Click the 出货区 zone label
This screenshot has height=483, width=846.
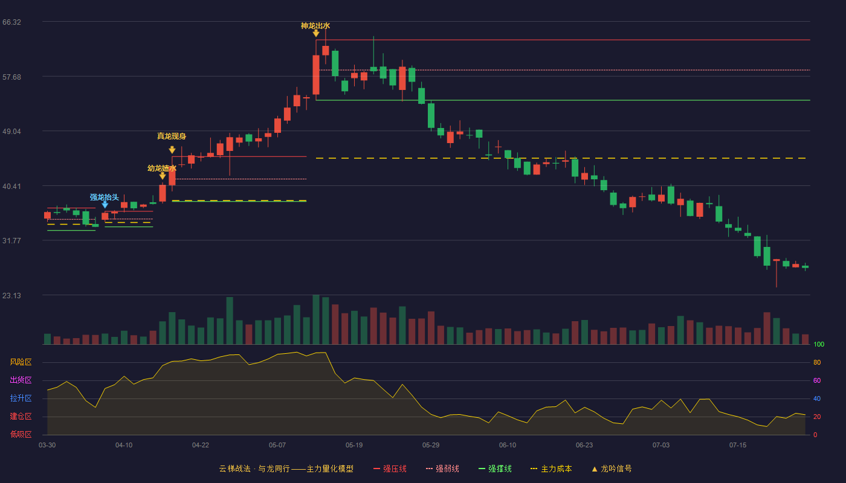(21, 380)
